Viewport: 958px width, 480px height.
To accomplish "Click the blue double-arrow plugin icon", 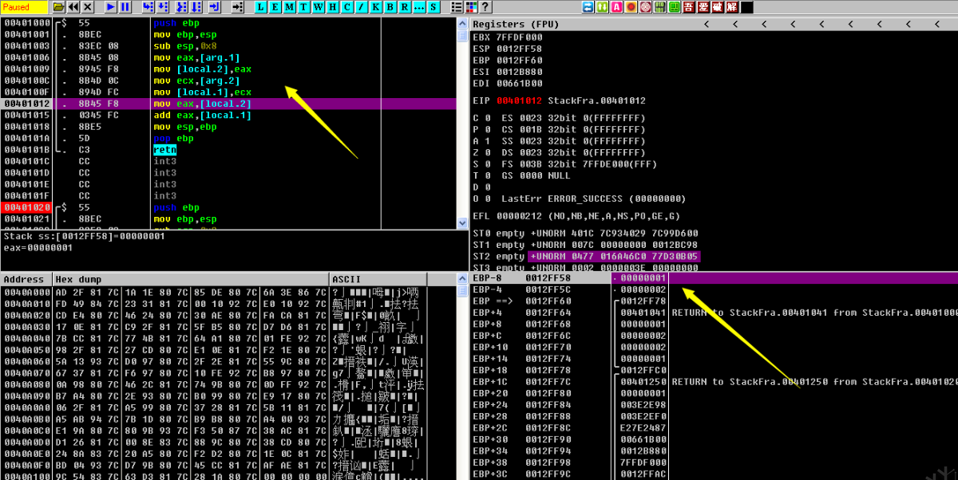I will tap(588, 7).
